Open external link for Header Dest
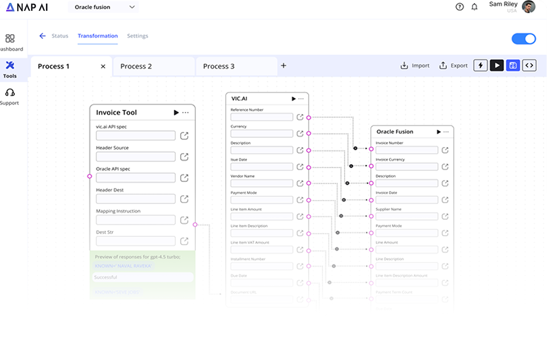The width and height of the screenshot is (547, 350). pos(184,199)
